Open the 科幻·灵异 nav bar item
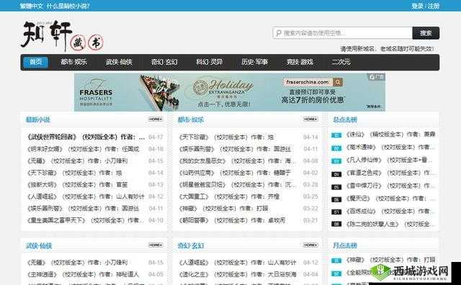The height and width of the screenshot is (285, 461). click(x=210, y=62)
